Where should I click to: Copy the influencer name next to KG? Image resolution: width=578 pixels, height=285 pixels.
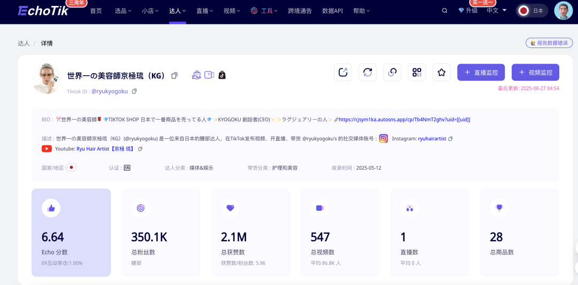[x=174, y=76]
